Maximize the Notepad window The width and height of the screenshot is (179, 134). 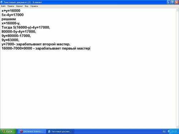pyautogui.click(x=173, y=2)
